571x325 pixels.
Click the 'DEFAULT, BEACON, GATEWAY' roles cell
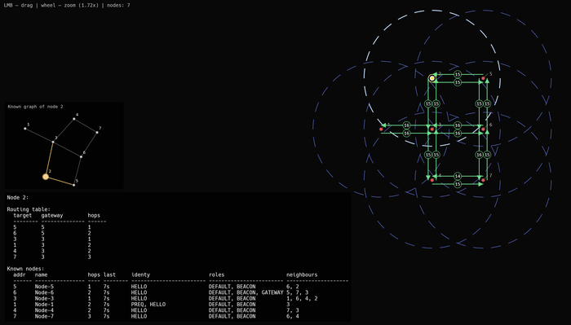point(246,292)
